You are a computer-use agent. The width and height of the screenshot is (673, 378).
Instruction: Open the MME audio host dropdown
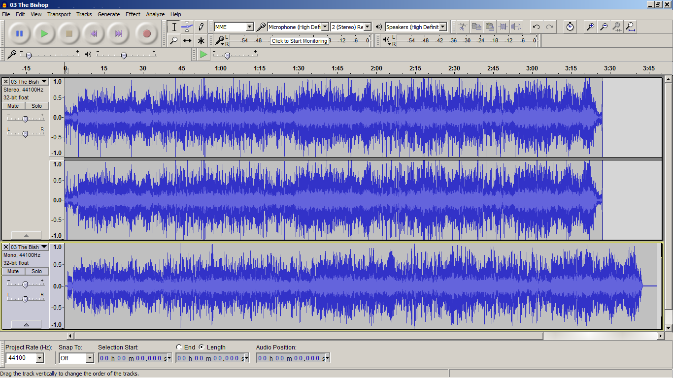[x=249, y=27]
